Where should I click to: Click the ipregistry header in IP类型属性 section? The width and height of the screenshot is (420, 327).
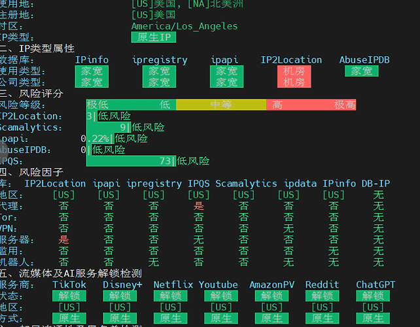[160, 60]
